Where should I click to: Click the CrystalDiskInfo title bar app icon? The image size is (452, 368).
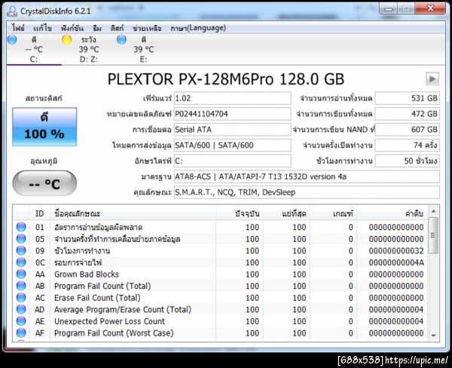12,11
